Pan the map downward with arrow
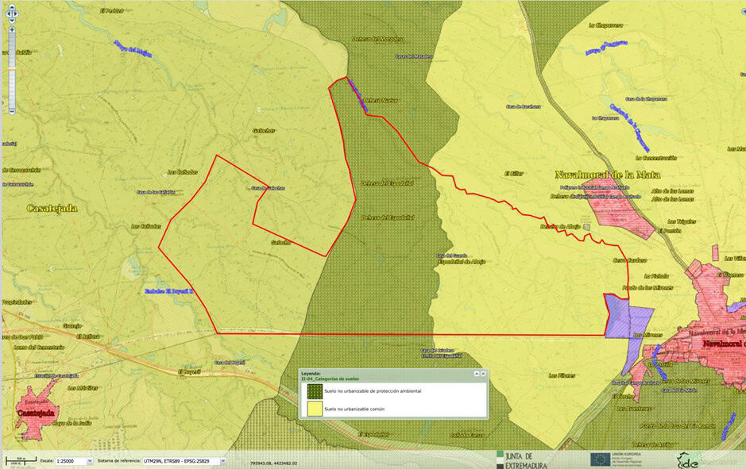 click(x=12, y=21)
